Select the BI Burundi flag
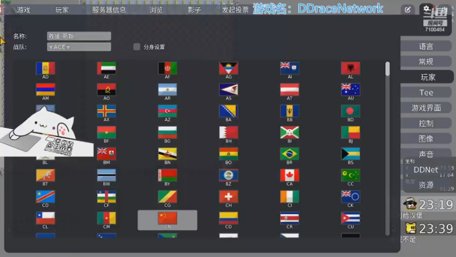The height and width of the screenshot is (257, 456). point(290,132)
